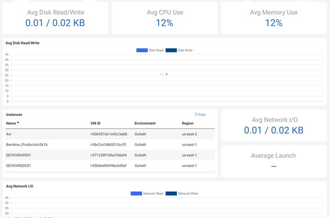This screenshot has width=330, height=218.
Task: Select the Bamboo_Production2k16 instance
Action: [110, 145]
